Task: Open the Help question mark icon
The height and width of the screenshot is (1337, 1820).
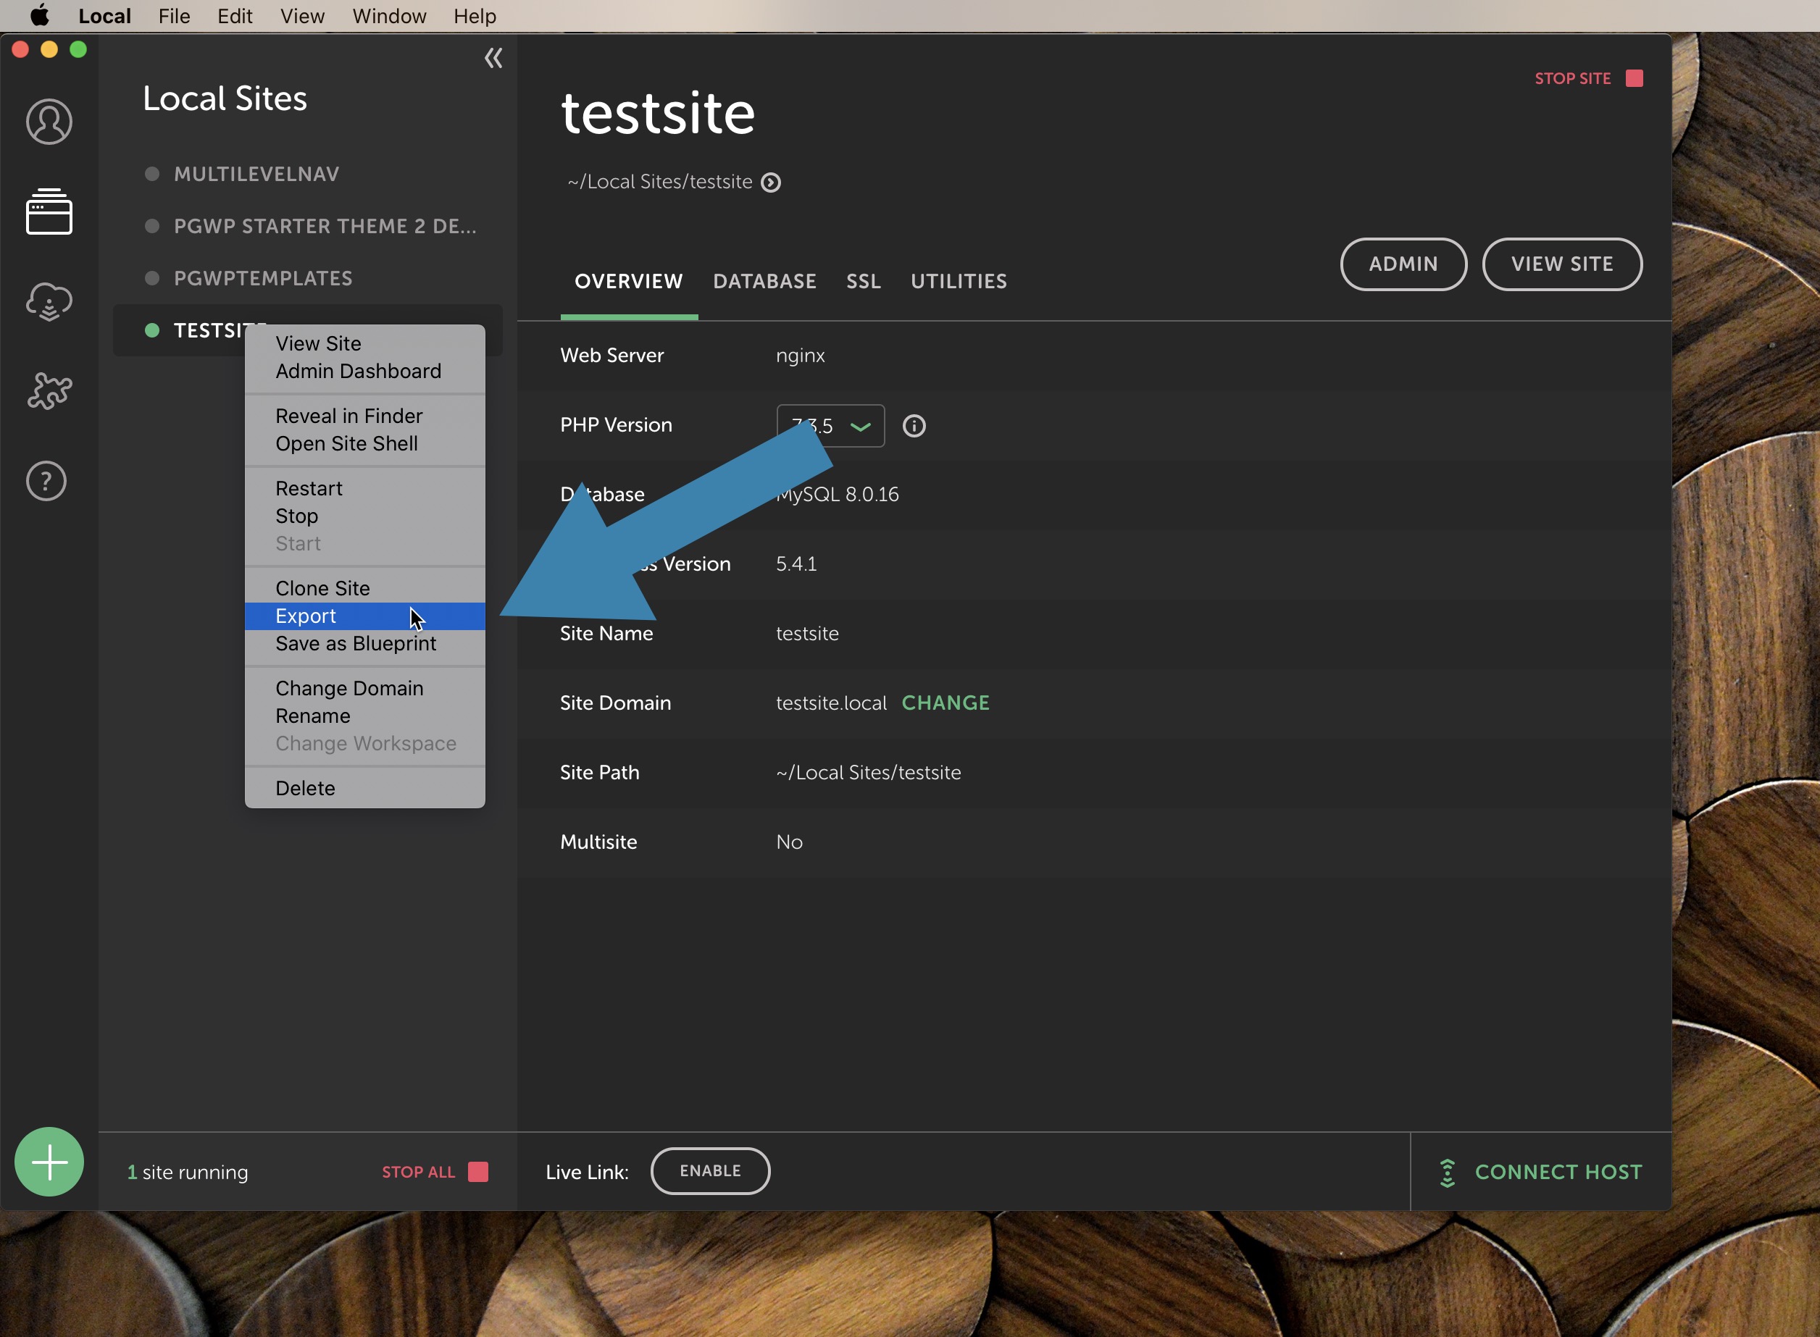Action: click(46, 482)
